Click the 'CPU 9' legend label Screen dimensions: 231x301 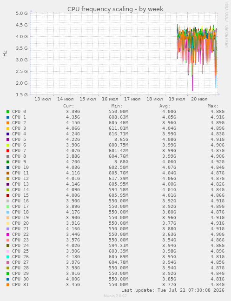(19, 161)
